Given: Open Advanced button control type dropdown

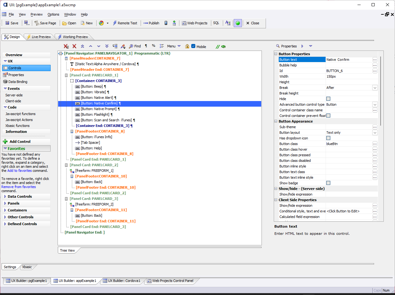Looking at the screenshot, I should click(375, 104).
